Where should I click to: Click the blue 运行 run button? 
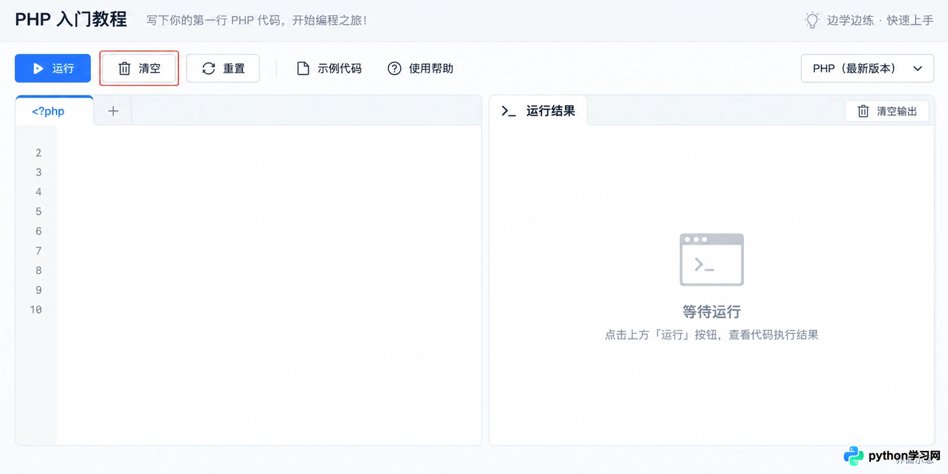(x=53, y=68)
